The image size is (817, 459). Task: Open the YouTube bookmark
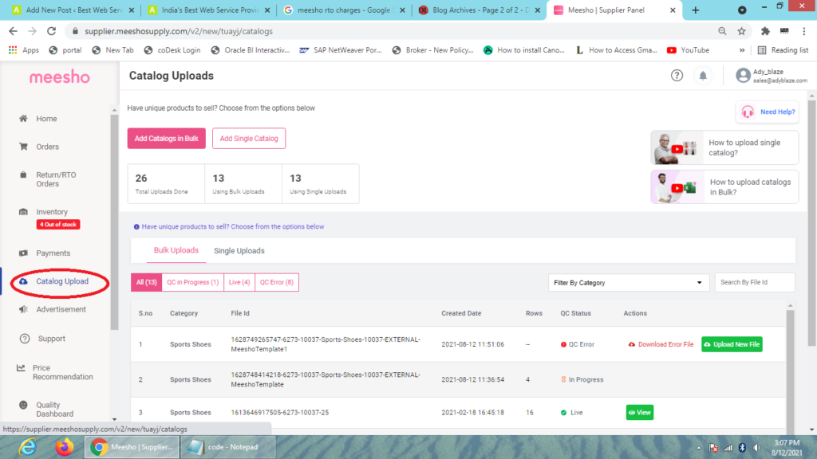click(x=688, y=50)
